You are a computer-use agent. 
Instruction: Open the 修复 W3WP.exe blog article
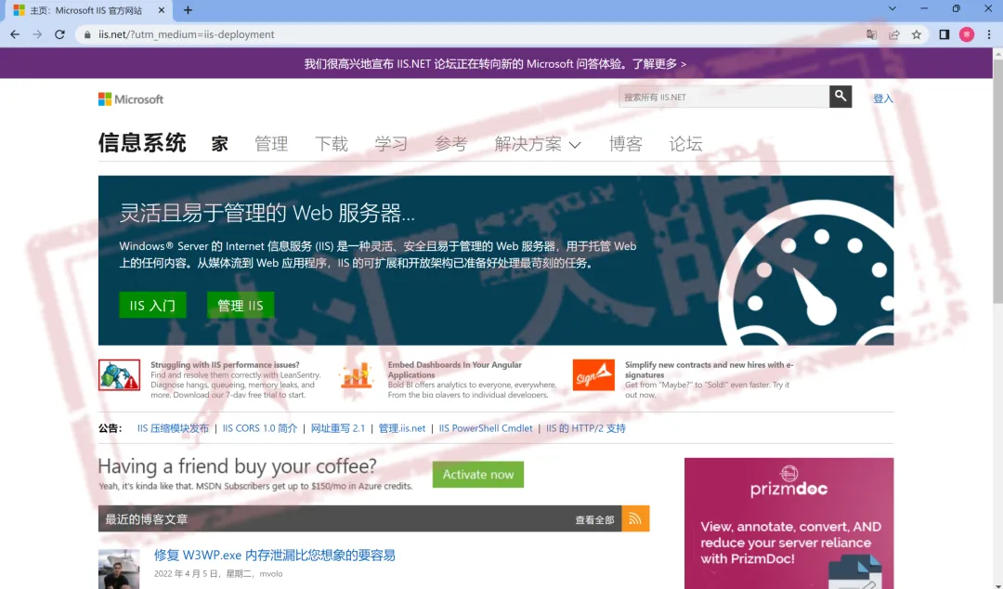point(274,555)
